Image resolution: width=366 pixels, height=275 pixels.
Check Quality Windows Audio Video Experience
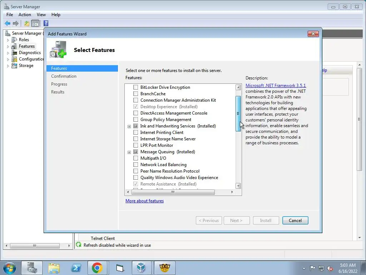135,178
